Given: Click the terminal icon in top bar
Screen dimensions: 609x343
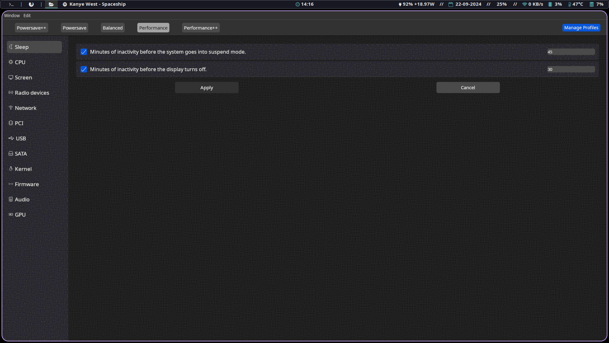Looking at the screenshot, I should click(11, 4).
